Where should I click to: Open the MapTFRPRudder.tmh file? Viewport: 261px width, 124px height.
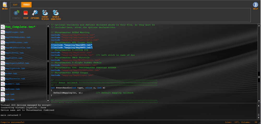16,43
